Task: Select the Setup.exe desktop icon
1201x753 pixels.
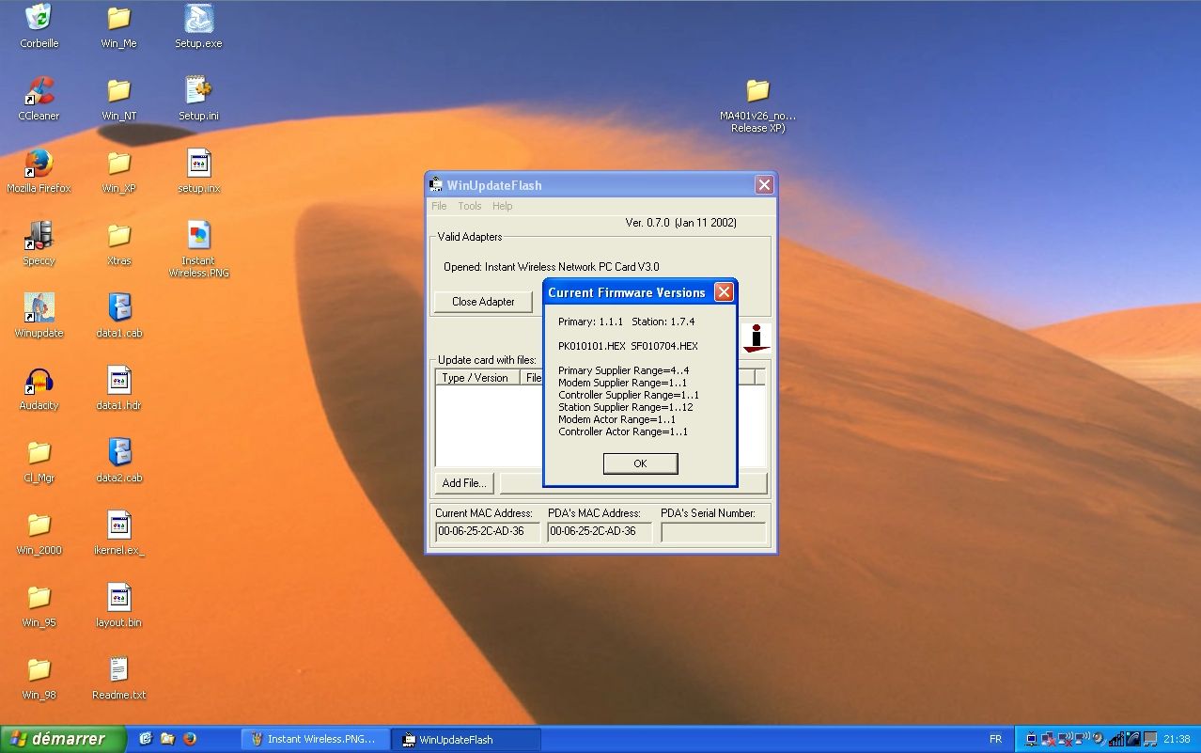Action: coord(198,19)
